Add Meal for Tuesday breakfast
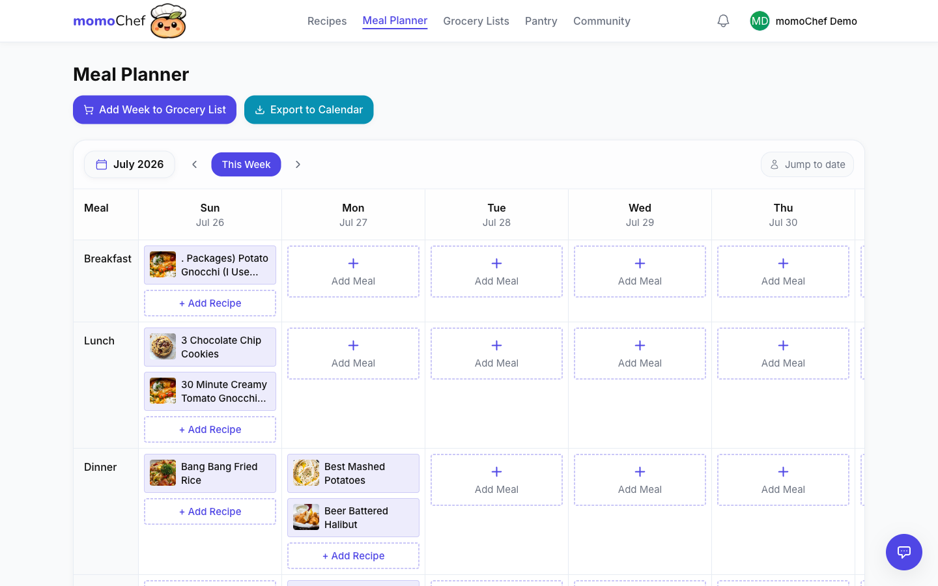 tap(496, 272)
